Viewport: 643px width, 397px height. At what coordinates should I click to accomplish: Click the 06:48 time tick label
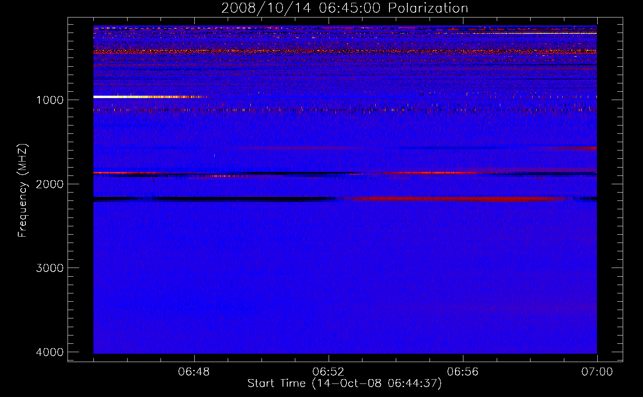tap(194, 372)
